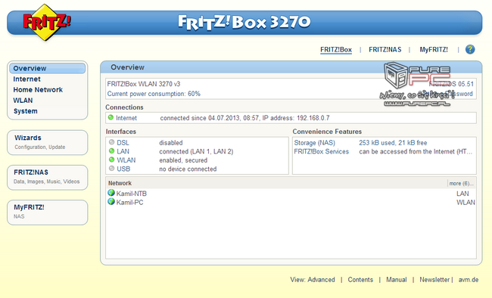
Task: Click the green LAN status indicator
Action: [112, 151]
